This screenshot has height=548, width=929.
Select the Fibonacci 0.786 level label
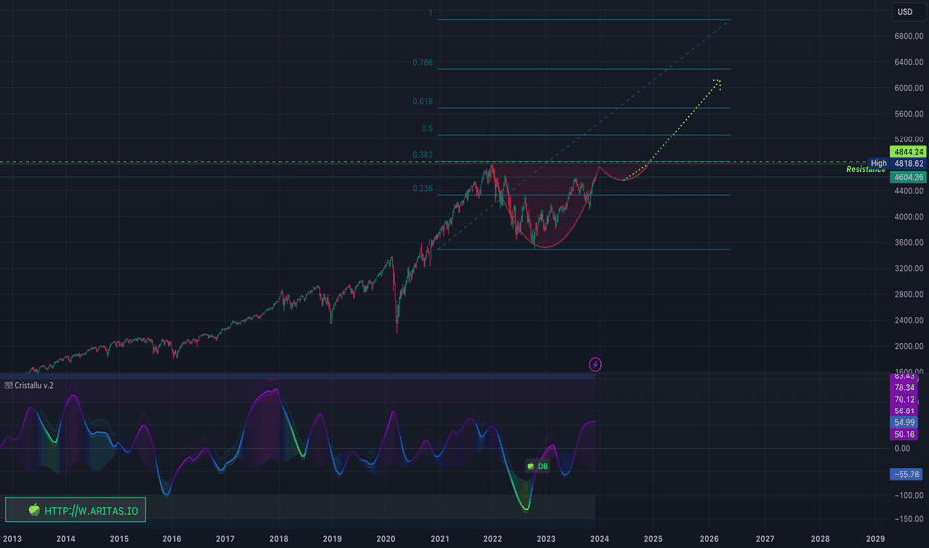coord(423,62)
